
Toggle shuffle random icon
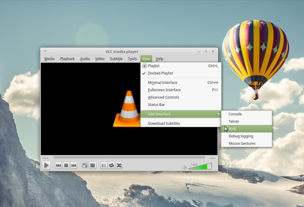point(119,165)
